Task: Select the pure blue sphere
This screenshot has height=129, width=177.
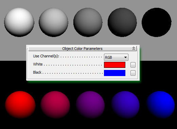Action: (x=160, y=105)
